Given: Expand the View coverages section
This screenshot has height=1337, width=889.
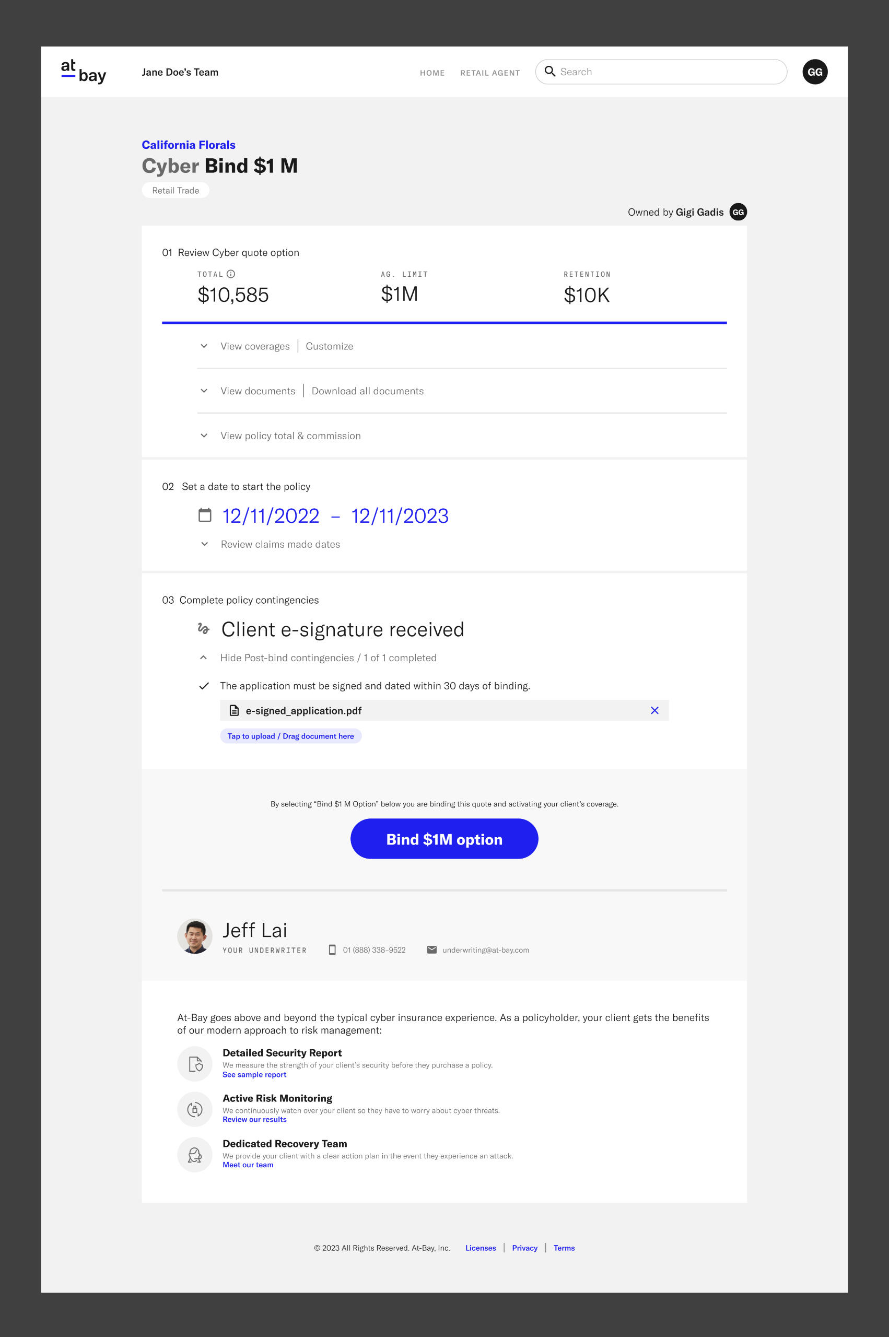Looking at the screenshot, I should (204, 346).
